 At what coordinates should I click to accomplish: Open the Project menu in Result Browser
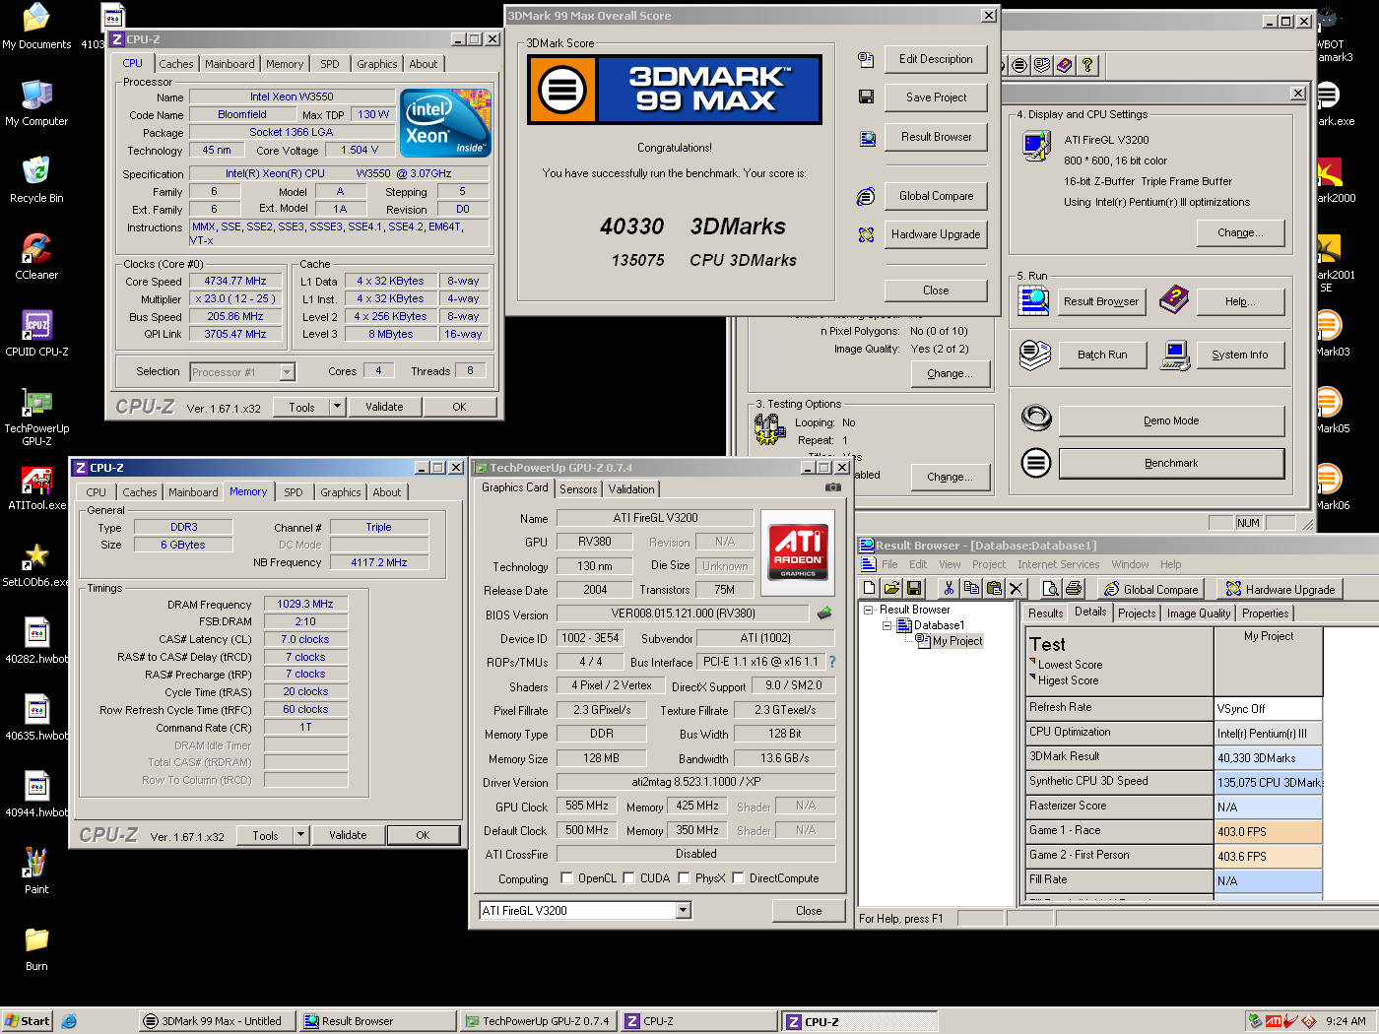point(989,564)
